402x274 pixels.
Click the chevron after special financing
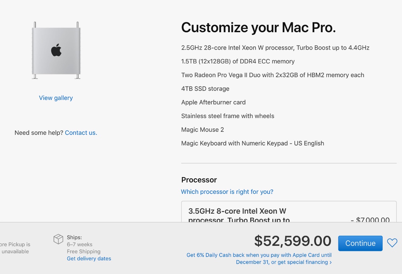[x=331, y=262]
